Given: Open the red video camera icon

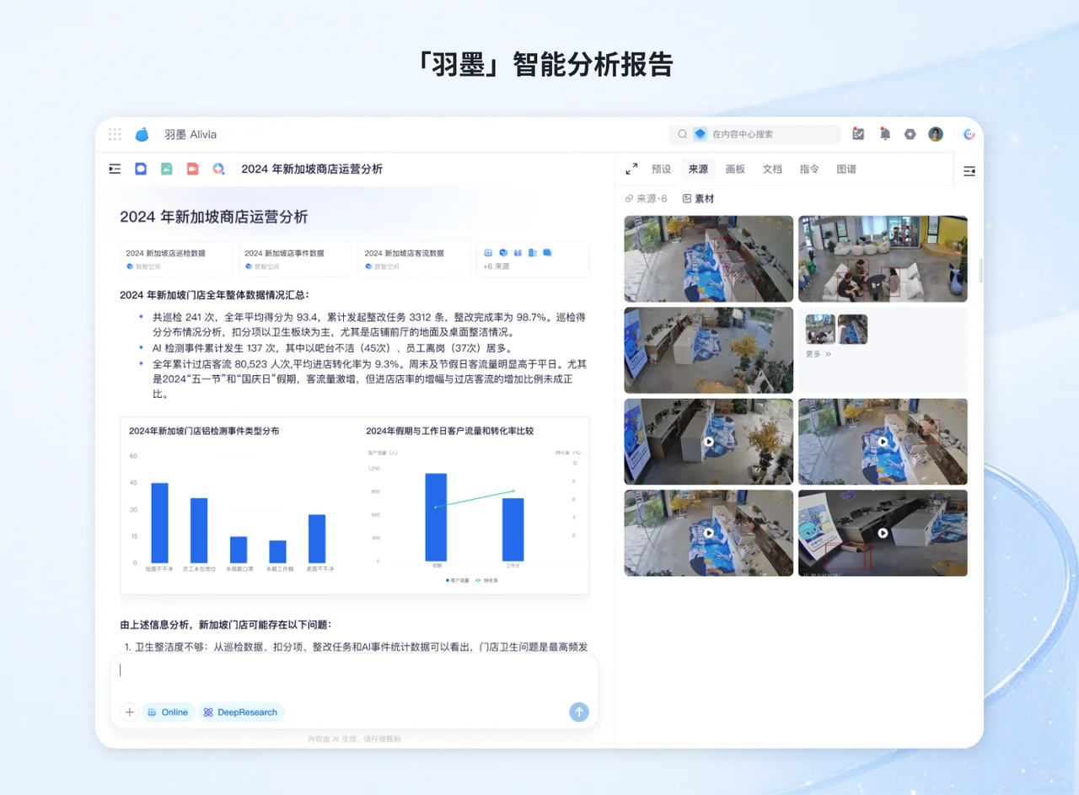Looking at the screenshot, I should point(192,169).
